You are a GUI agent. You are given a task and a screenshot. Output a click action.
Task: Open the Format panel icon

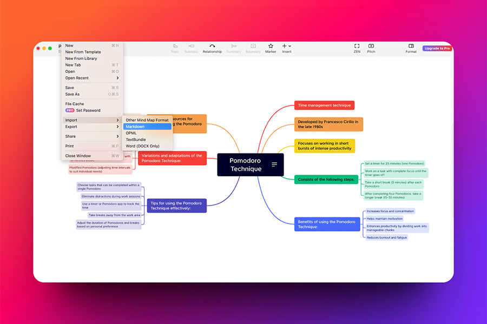pos(411,47)
